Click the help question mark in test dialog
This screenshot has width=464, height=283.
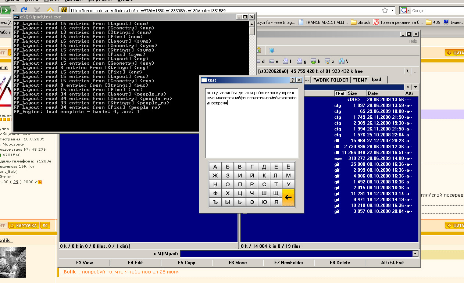293,80
